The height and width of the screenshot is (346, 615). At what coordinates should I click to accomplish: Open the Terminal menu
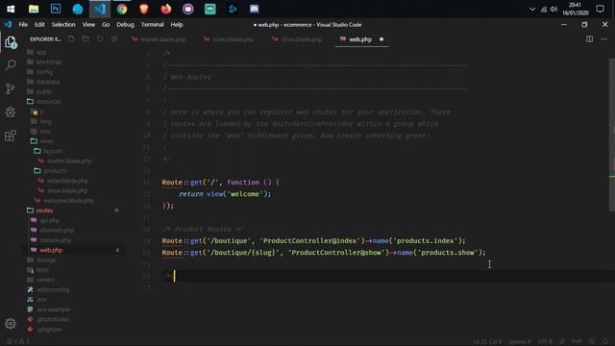[x=152, y=24]
